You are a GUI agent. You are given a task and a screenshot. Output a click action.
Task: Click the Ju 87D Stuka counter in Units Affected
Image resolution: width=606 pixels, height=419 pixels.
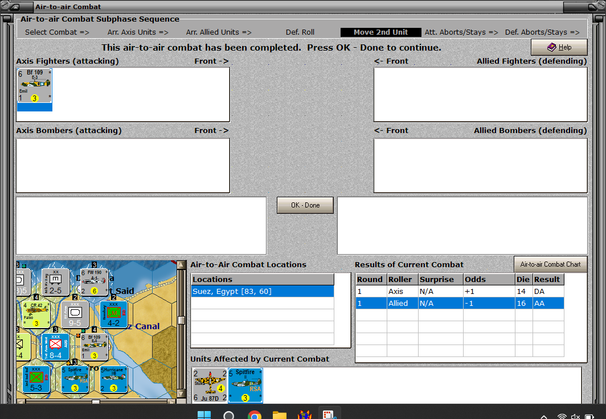210,385
